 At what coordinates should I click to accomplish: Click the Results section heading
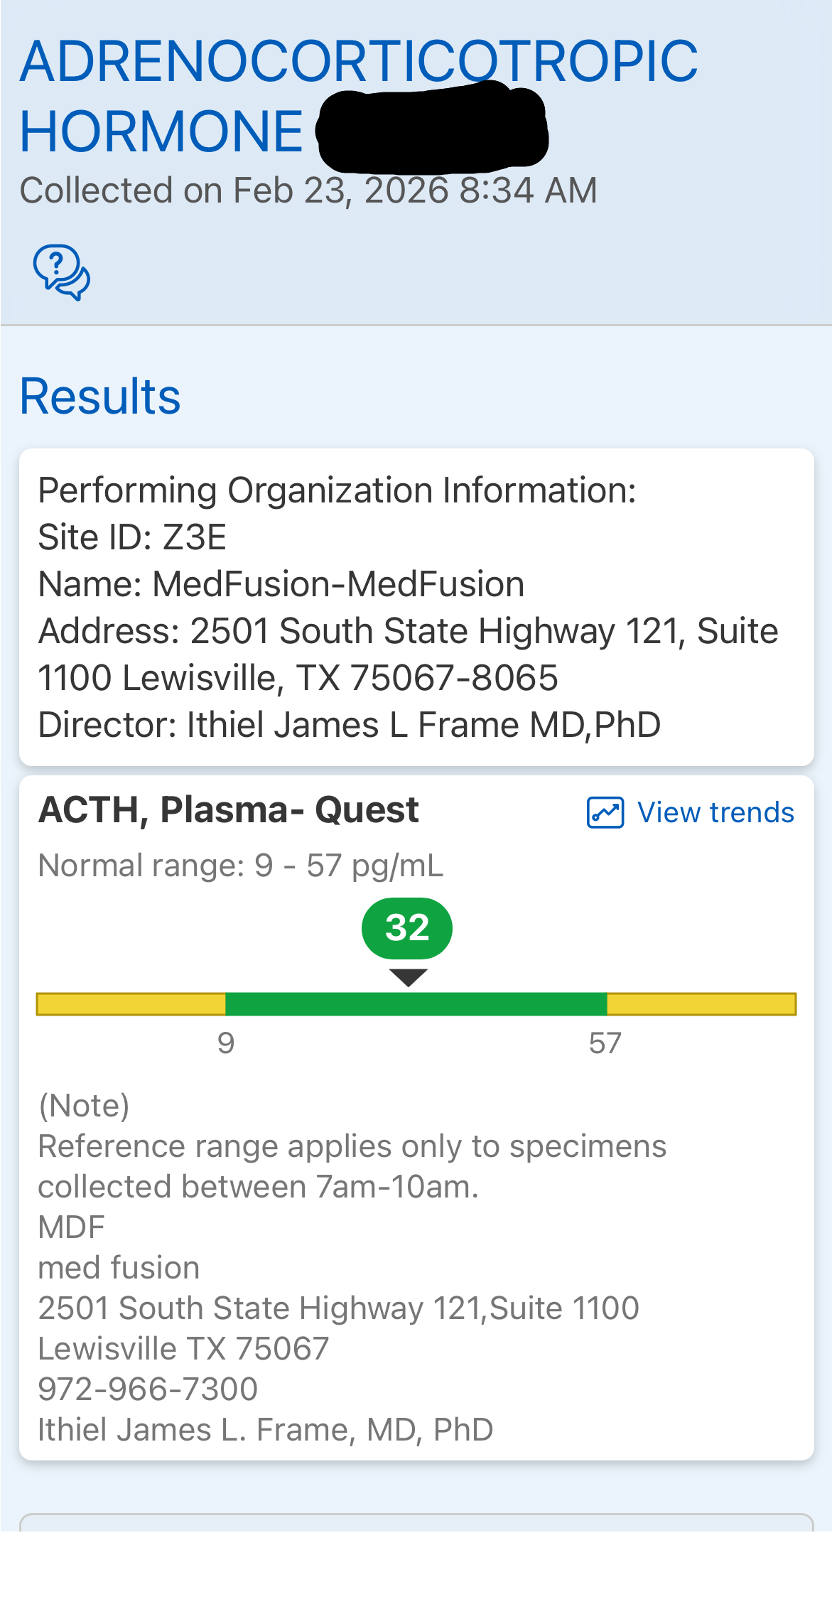click(x=100, y=396)
